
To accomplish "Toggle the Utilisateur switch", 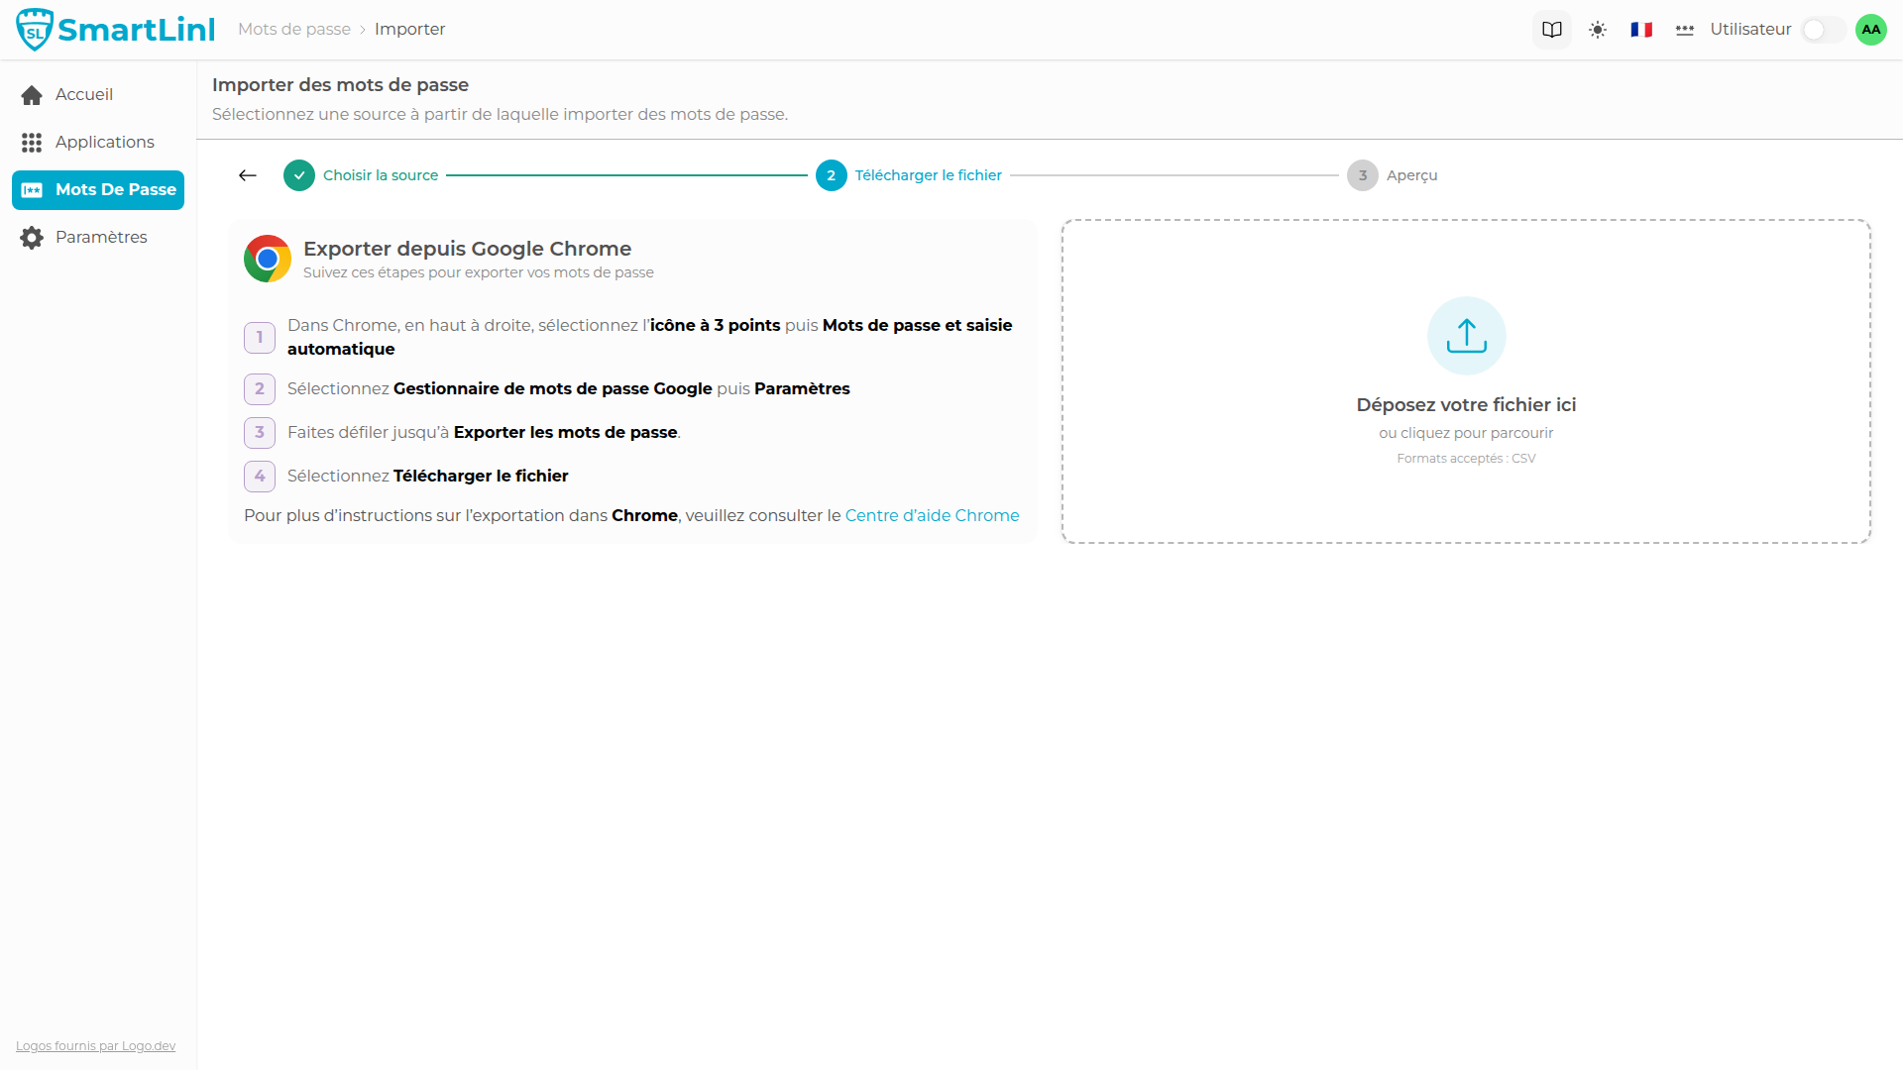I will click(1822, 30).
